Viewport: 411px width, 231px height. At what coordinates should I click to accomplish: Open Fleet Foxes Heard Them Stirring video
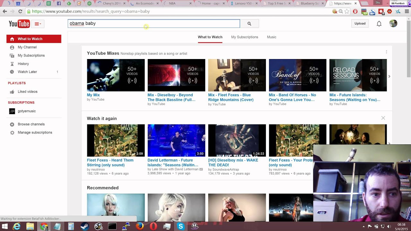click(116, 141)
